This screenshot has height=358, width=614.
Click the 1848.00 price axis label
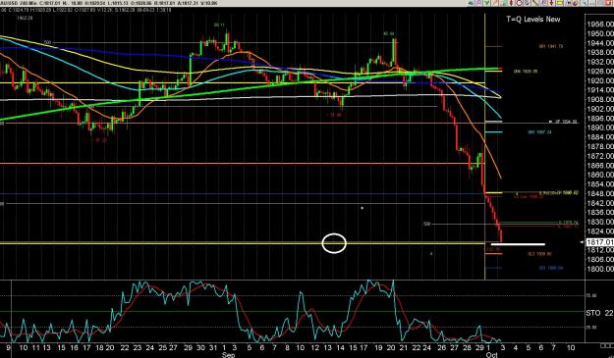(x=600, y=193)
